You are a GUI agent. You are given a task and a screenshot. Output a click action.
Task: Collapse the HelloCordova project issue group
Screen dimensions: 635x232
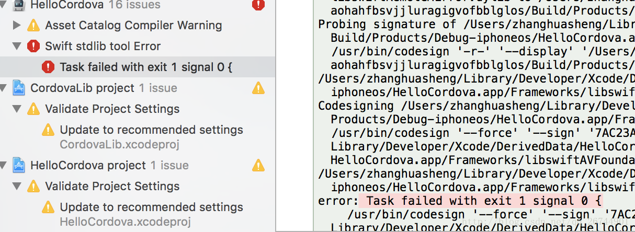3,165
